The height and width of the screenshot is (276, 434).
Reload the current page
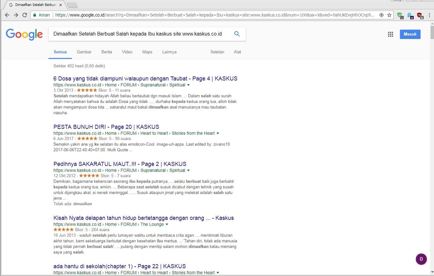point(25,15)
